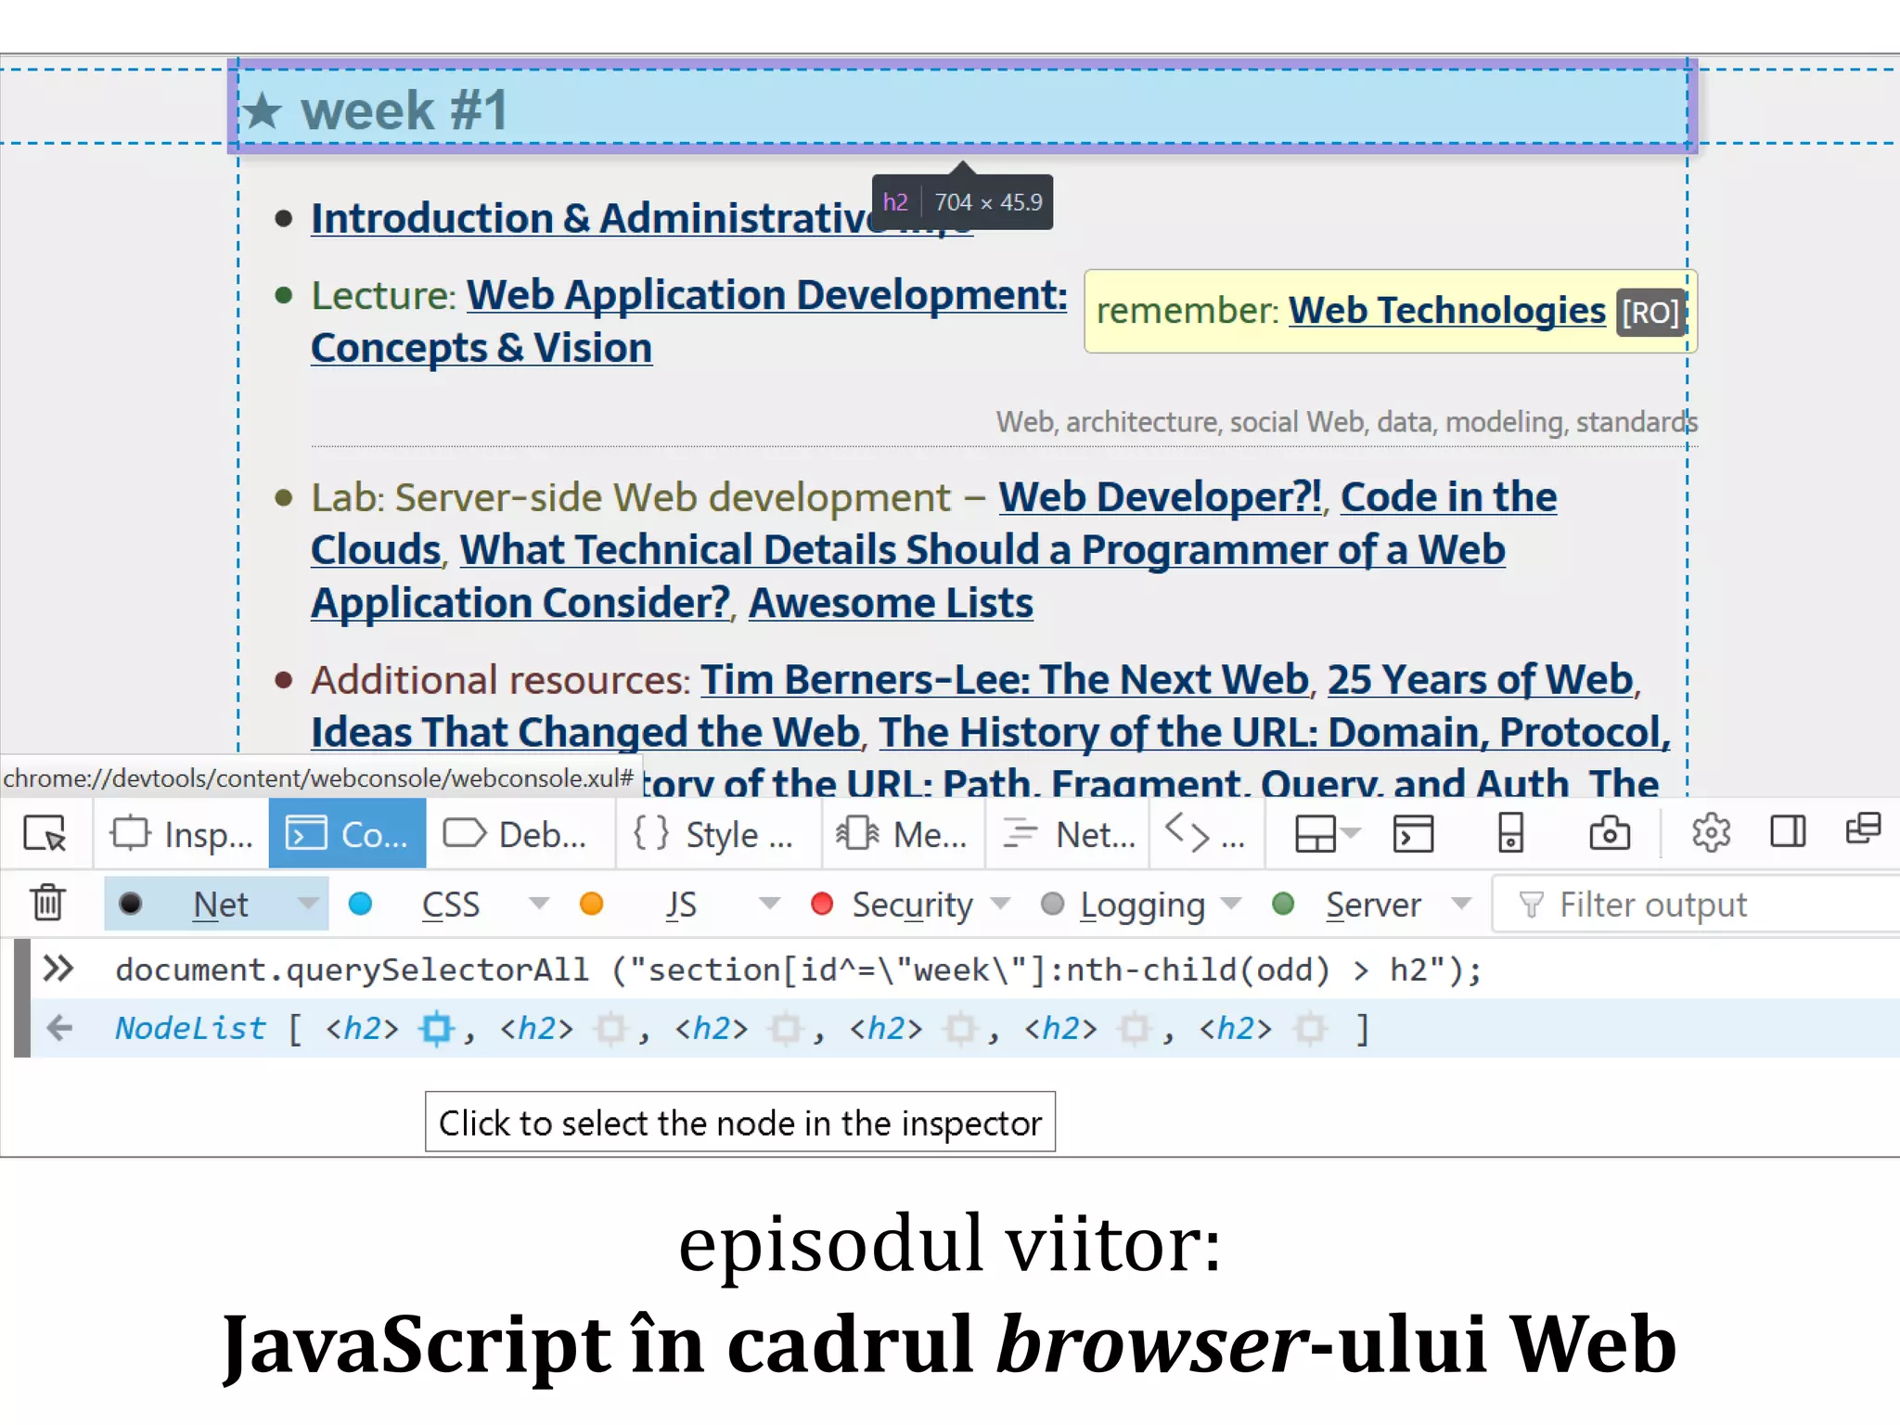Click the querySelectorAll console command text
The width and height of the screenshot is (1900, 1425).
tap(798, 970)
